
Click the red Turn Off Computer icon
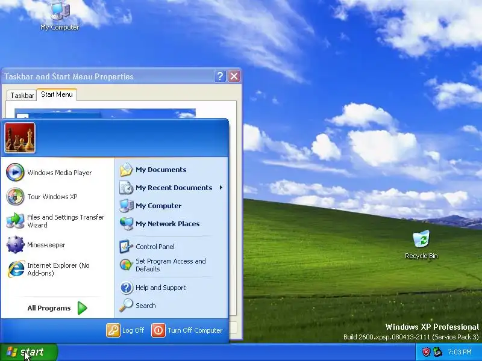coord(158,330)
